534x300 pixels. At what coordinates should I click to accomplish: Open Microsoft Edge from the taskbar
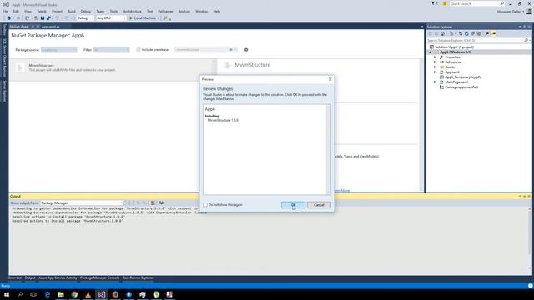48,294
